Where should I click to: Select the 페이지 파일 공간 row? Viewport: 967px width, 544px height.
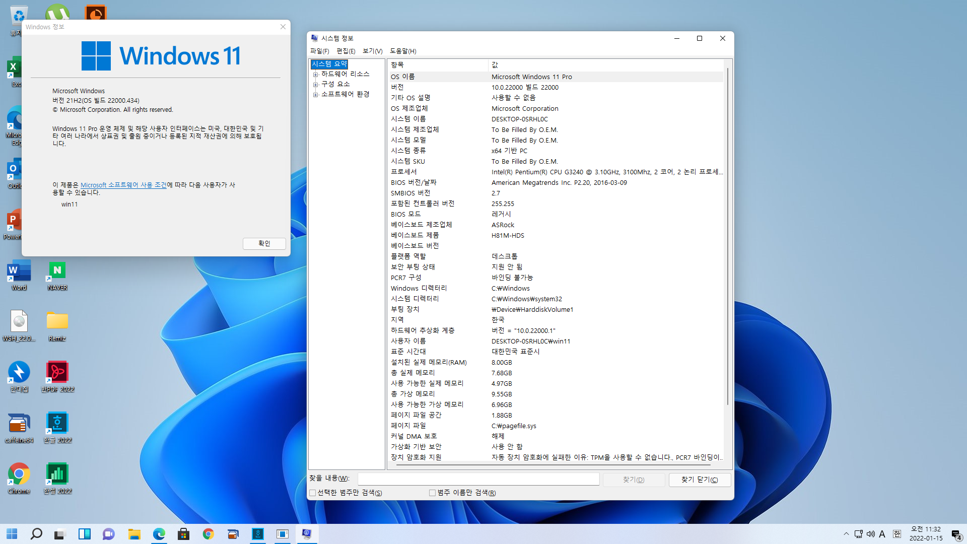[x=556, y=415]
